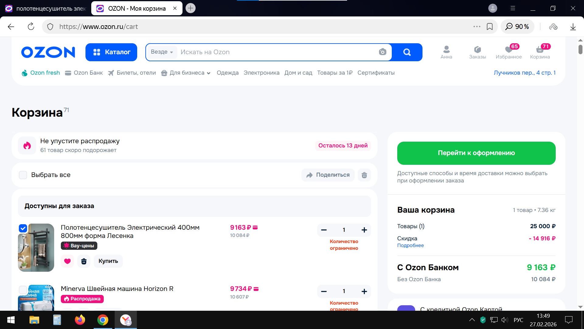The width and height of the screenshot is (584, 329).
Task: Click heart icon on towel warmer item
Action: click(x=67, y=261)
